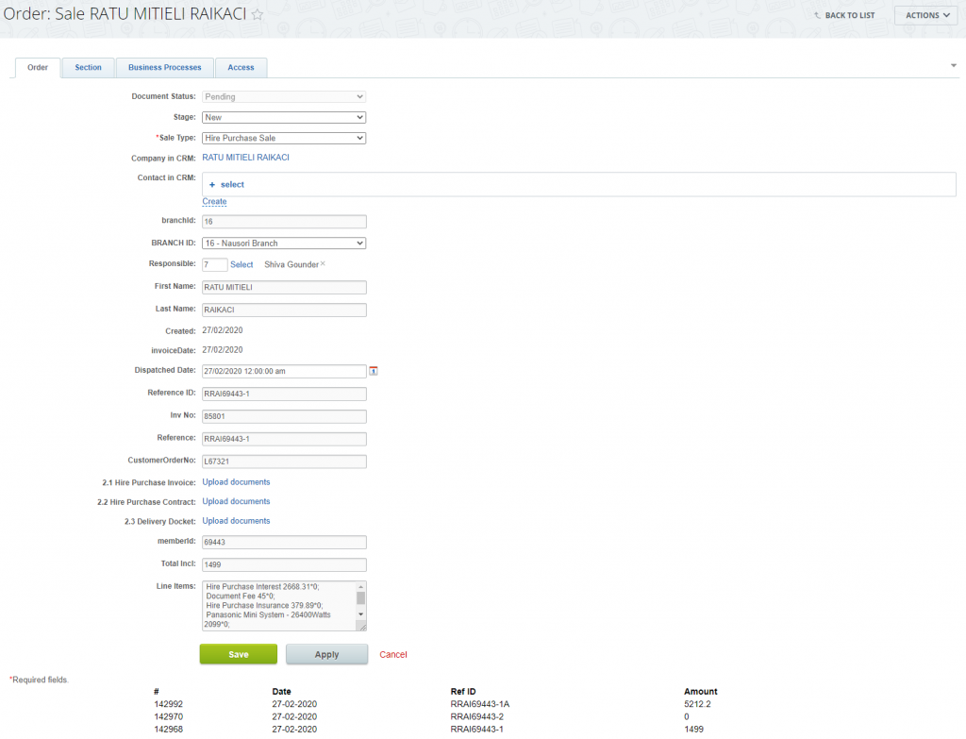Open the Actions dropdown menu
This screenshot has width=966, height=739.
pos(927,16)
